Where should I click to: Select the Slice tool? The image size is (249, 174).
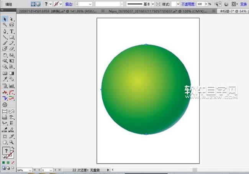click(11, 136)
